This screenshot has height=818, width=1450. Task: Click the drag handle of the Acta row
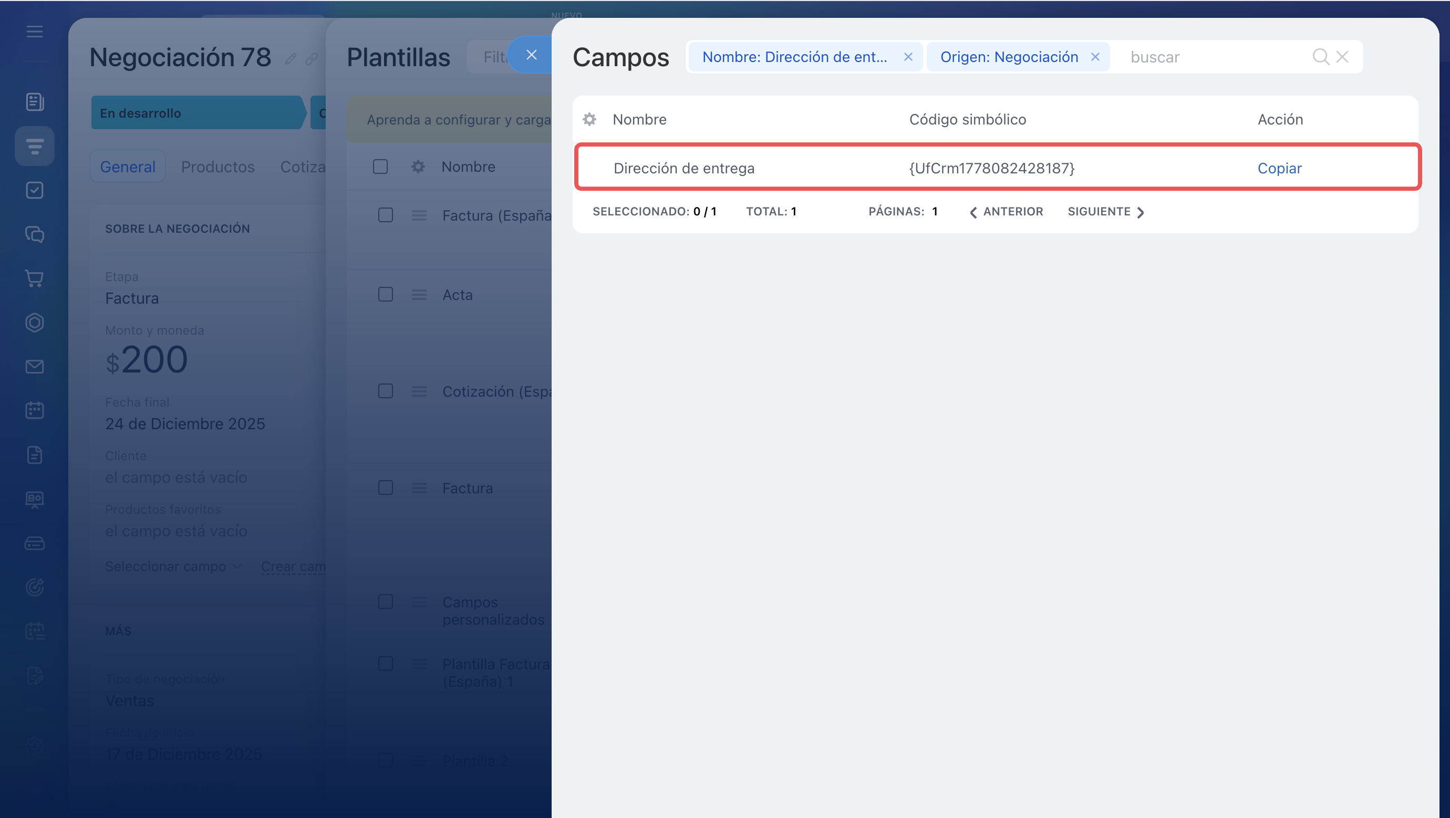pos(419,294)
